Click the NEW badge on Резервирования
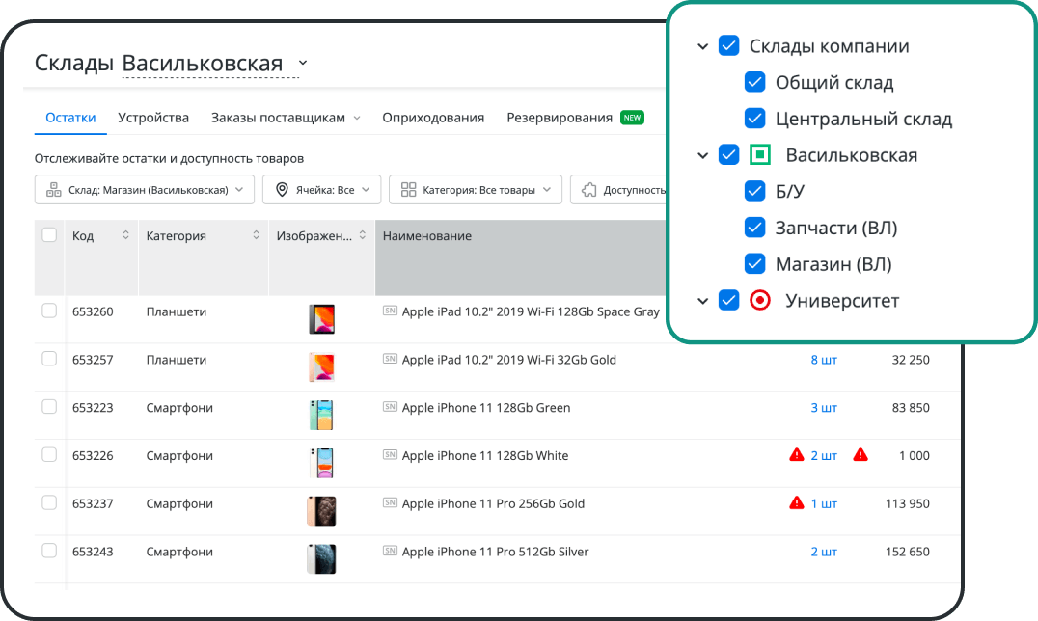 [631, 116]
